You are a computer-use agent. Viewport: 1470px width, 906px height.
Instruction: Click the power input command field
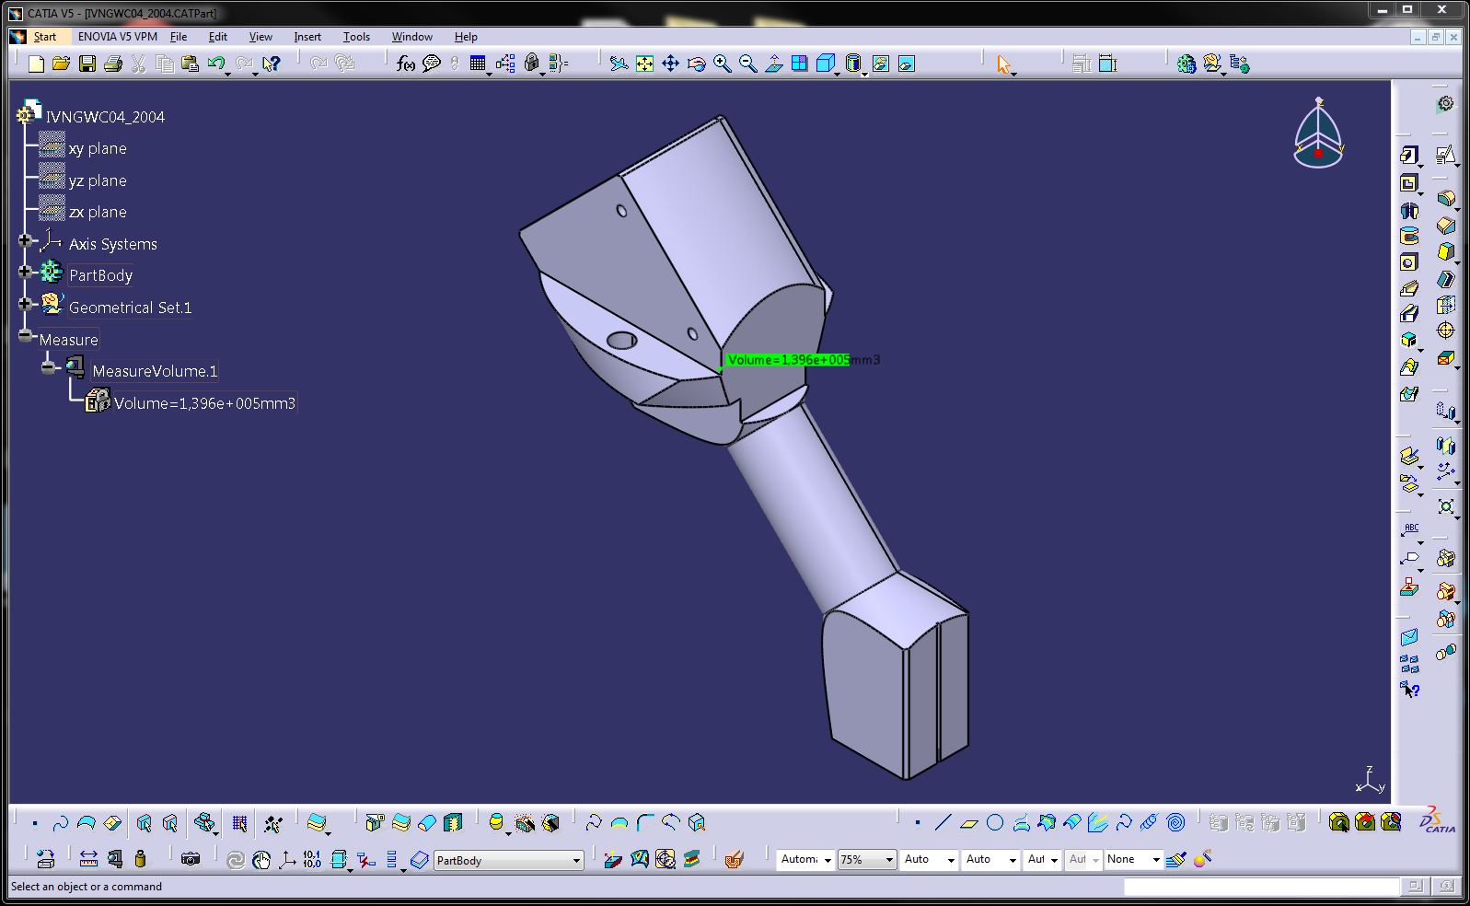[1260, 887]
